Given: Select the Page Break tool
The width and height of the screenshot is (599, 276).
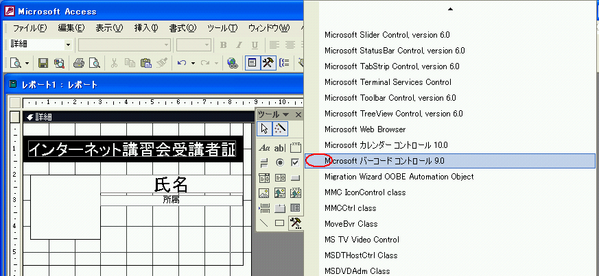Looking at the screenshot, I should [264, 208].
